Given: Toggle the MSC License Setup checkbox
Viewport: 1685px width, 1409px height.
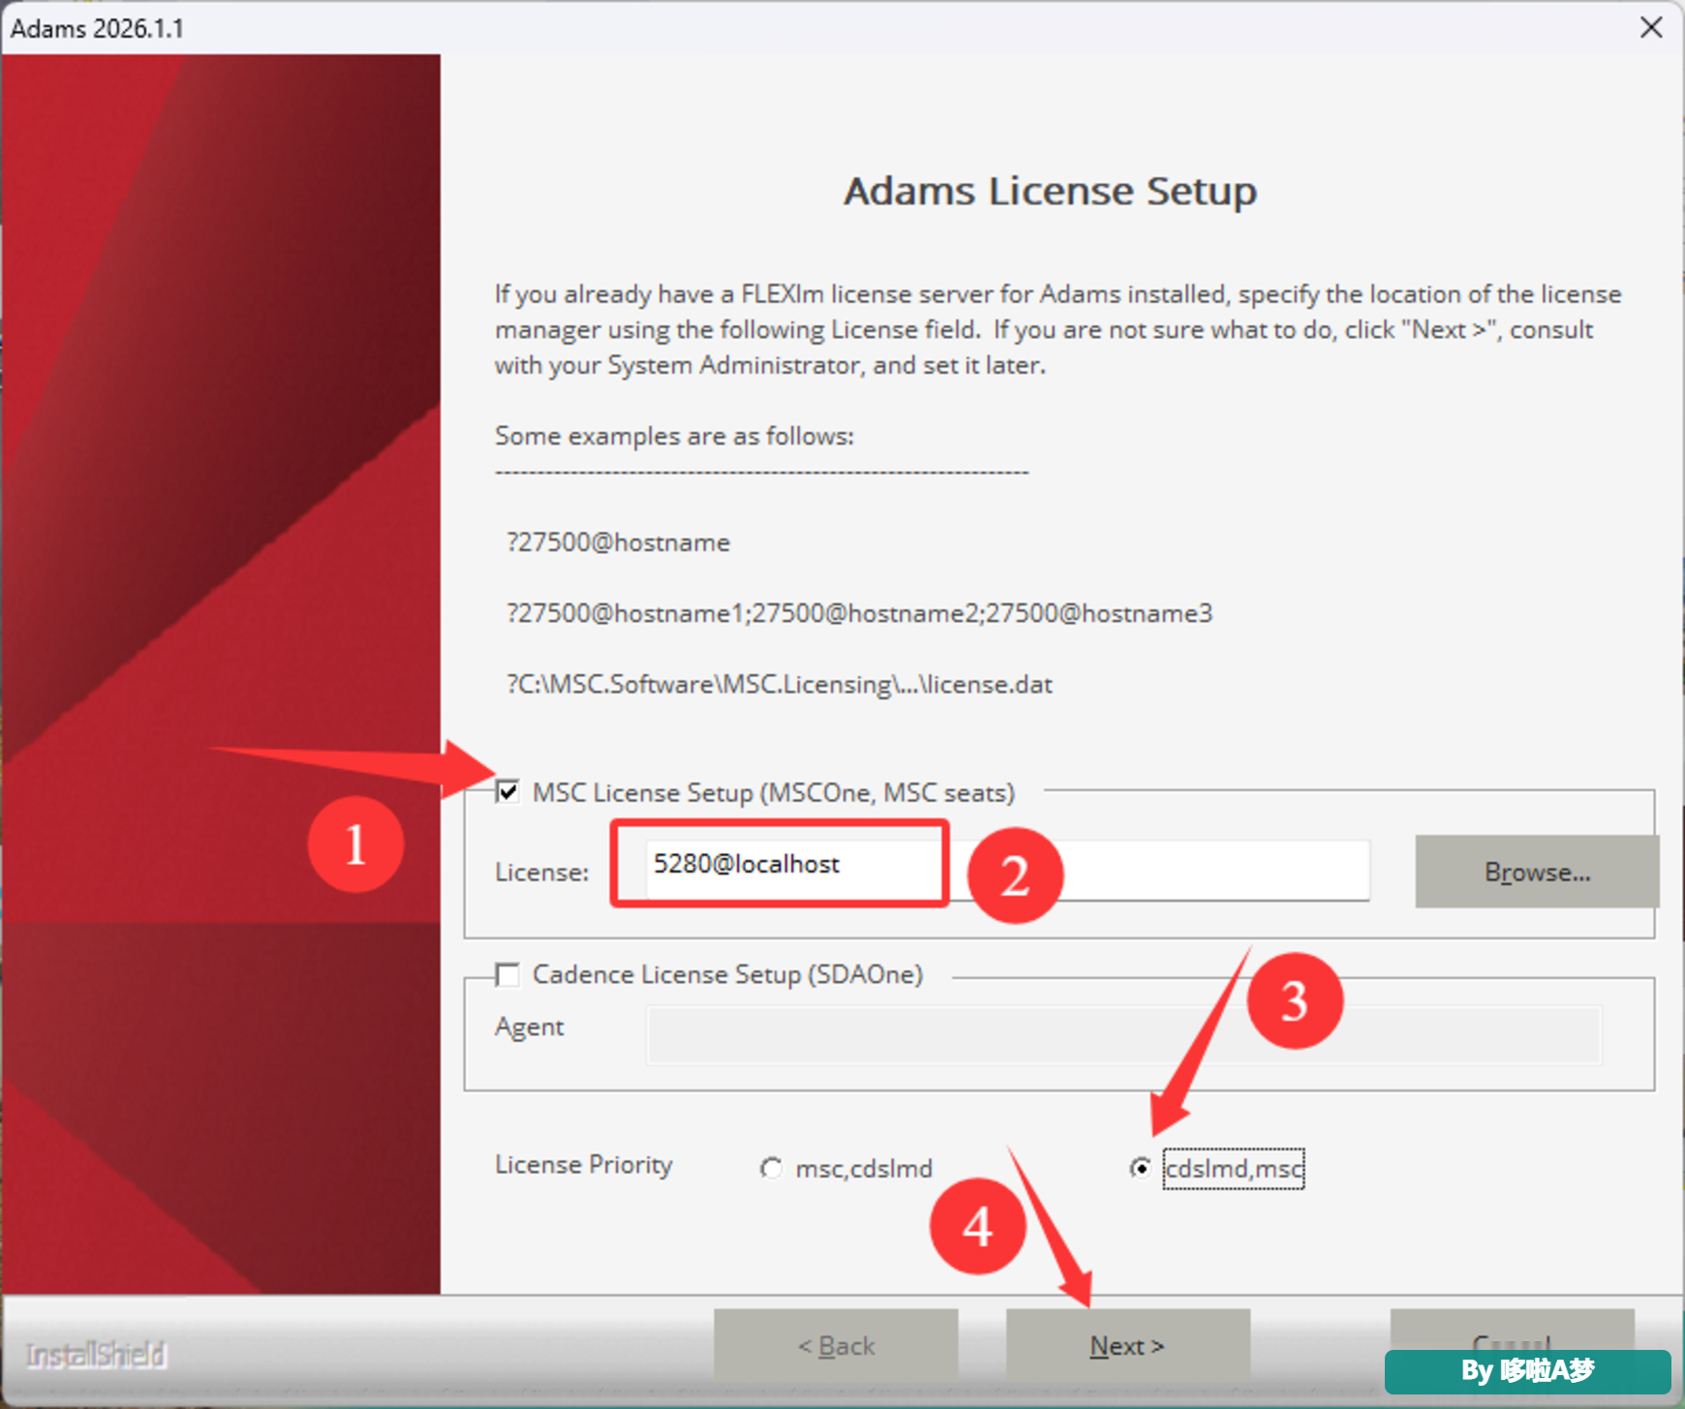Looking at the screenshot, I should 507,791.
